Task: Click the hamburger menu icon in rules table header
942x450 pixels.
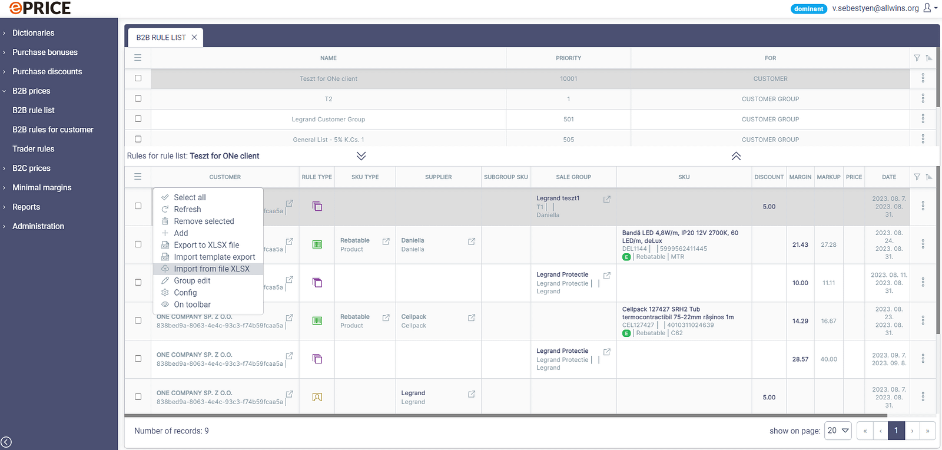Action: coord(138,177)
